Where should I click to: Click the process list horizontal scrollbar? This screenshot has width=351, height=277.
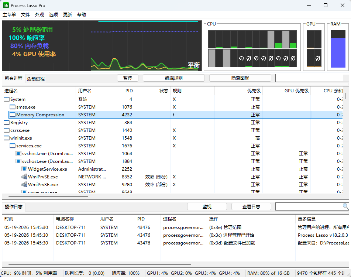pyautogui.click(x=48, y=196)
